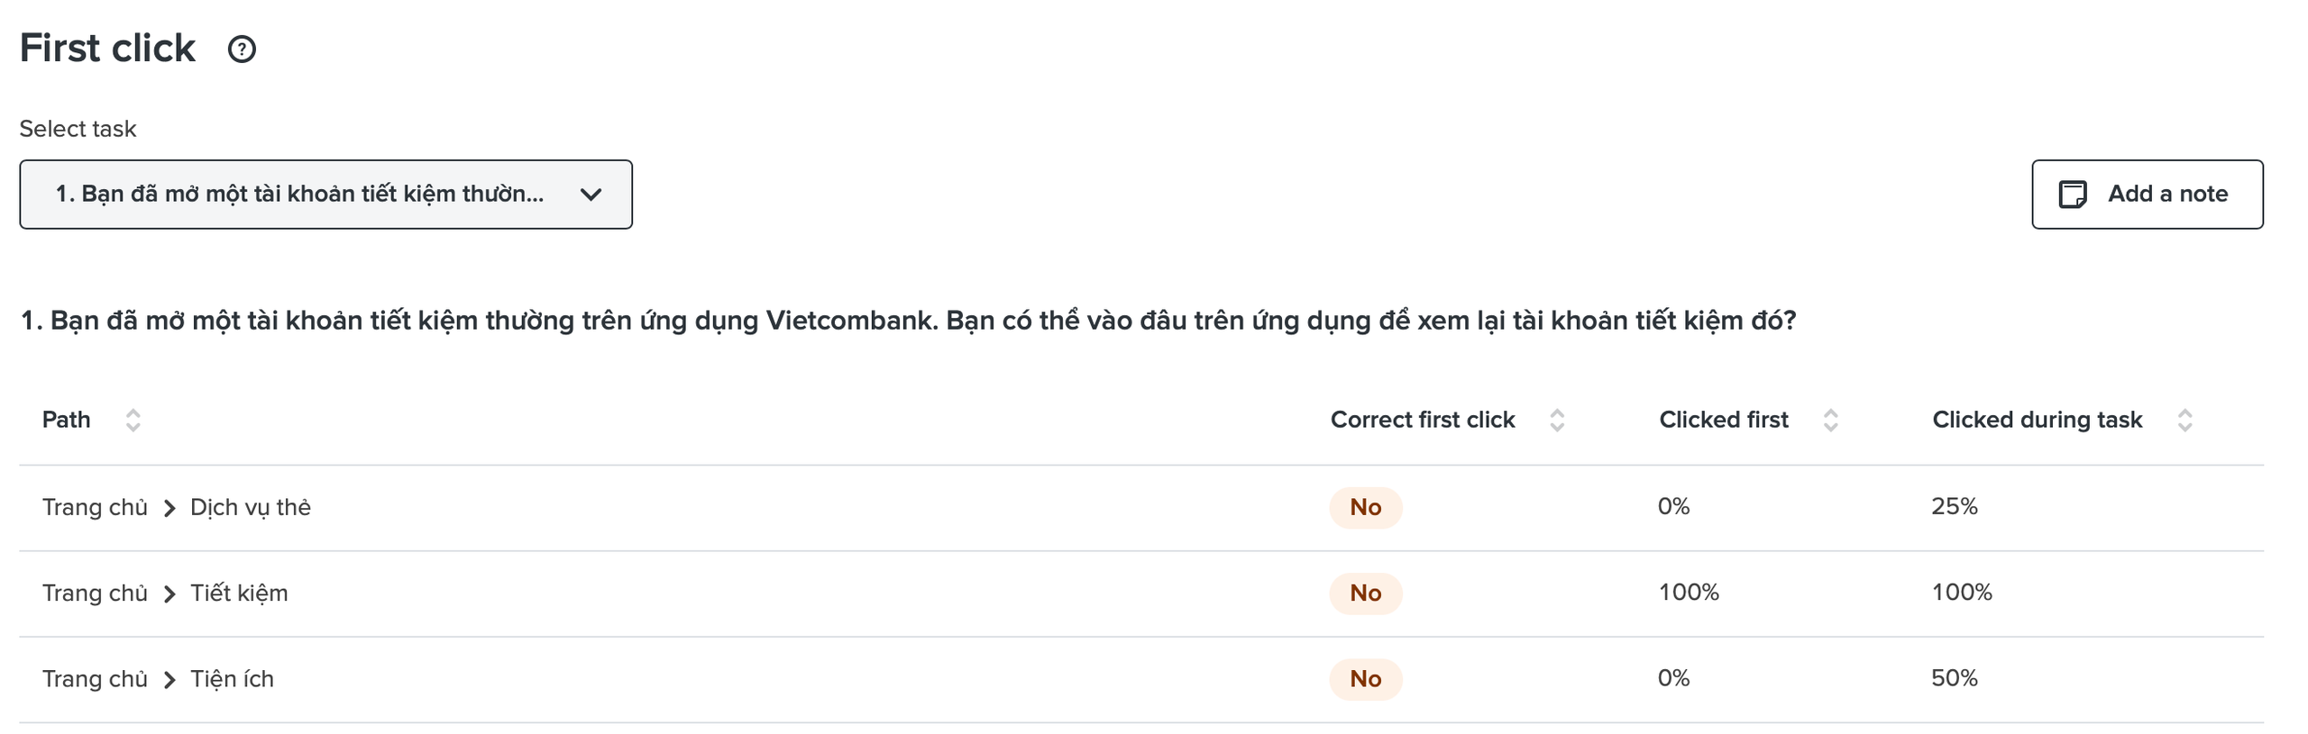Click the Path column header
The height and width of the screenshot is (734, 2308).
(x=66, y=420)
